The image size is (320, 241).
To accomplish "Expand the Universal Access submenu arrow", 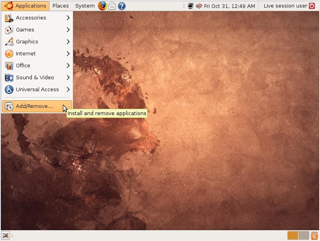I will click(x=68, y=90).
